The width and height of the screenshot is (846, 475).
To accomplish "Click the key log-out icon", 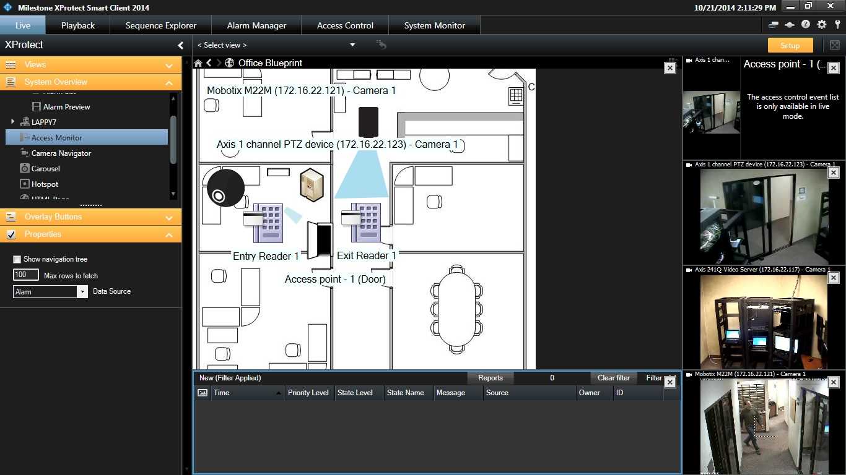I will [x=837, y=25].
